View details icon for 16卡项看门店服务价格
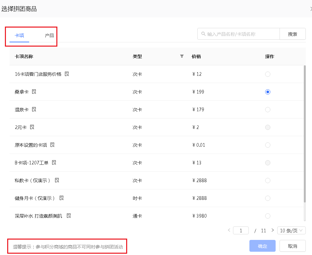Viewport: 312px width, 255px height. coord(67,74)
